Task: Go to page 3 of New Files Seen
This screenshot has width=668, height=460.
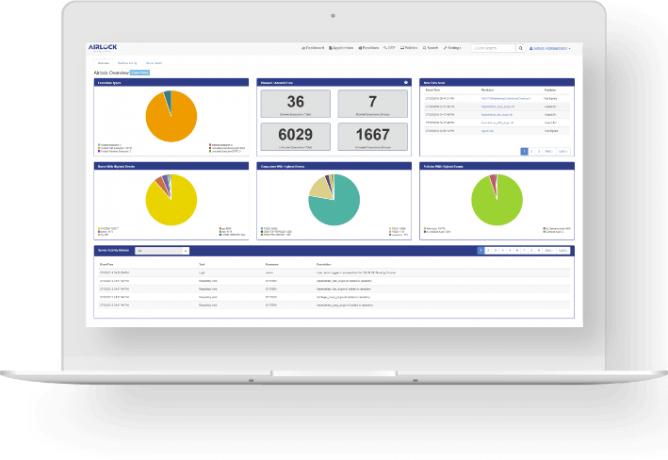Action: tap(539, 152)
